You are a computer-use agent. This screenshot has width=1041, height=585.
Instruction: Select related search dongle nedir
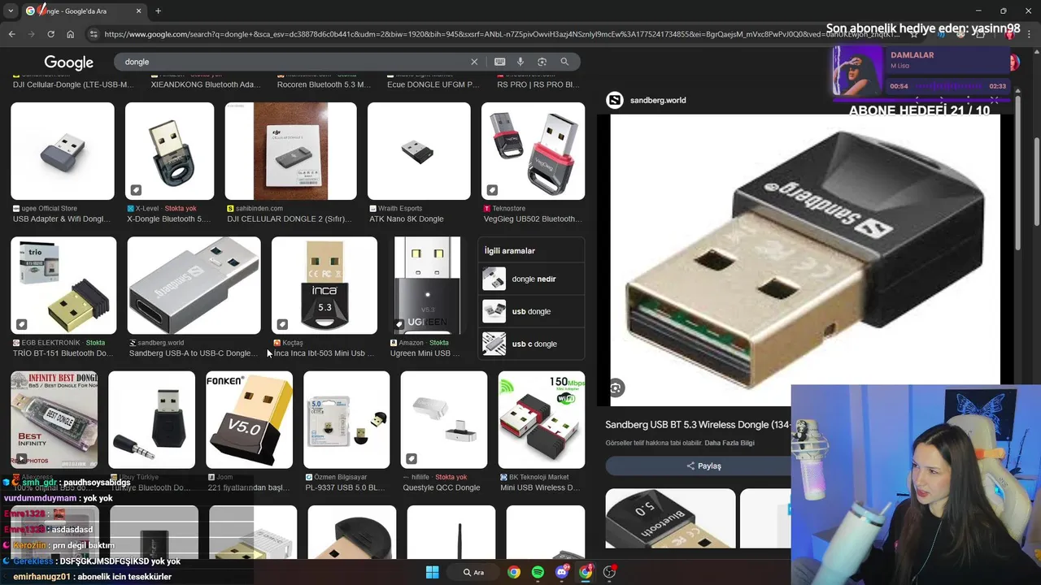click(x=532, y=279)
